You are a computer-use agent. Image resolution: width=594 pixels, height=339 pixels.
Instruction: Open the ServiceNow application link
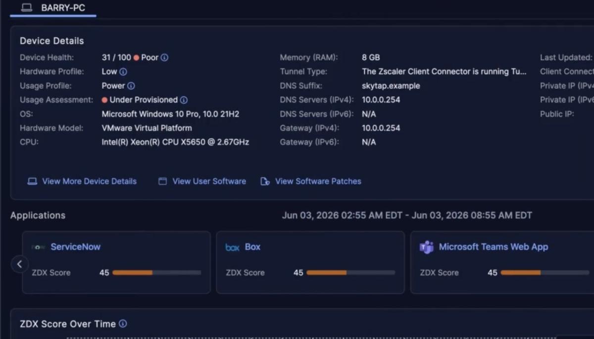click(75, 247)
